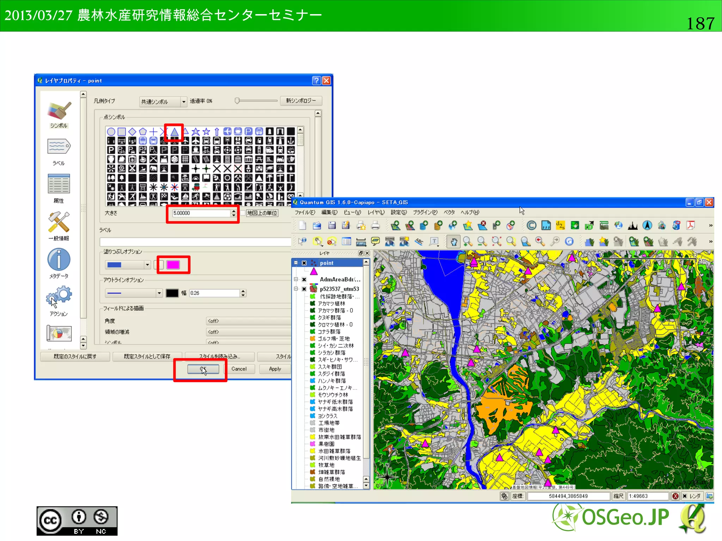The image size is (722, 541).
Task: Click the 既定スタイルとして保存 button
Action: 147,357
